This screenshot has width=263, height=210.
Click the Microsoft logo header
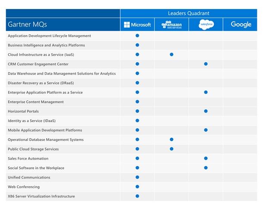coord(137,25)
